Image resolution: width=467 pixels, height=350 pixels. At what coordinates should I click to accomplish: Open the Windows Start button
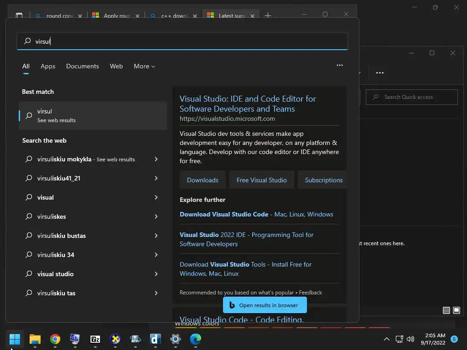coord(15,339)
